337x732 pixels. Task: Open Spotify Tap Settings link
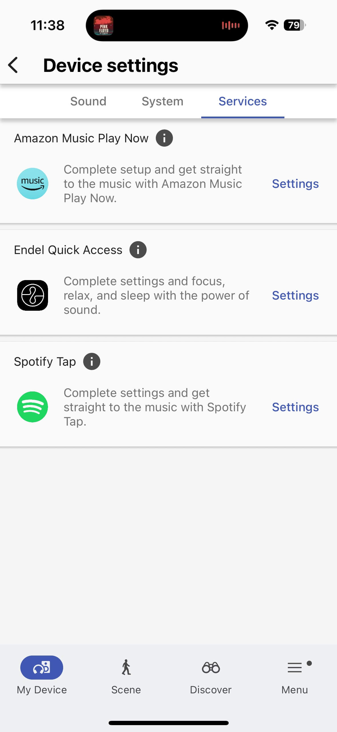click(295, 407)
